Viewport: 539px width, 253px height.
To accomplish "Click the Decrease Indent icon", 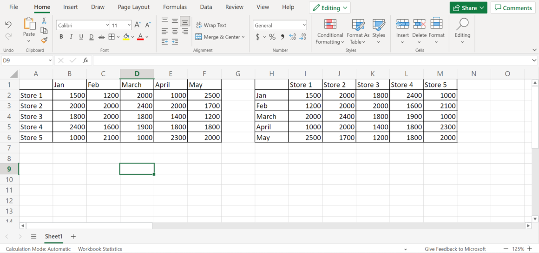I will [x=165, y=42].
